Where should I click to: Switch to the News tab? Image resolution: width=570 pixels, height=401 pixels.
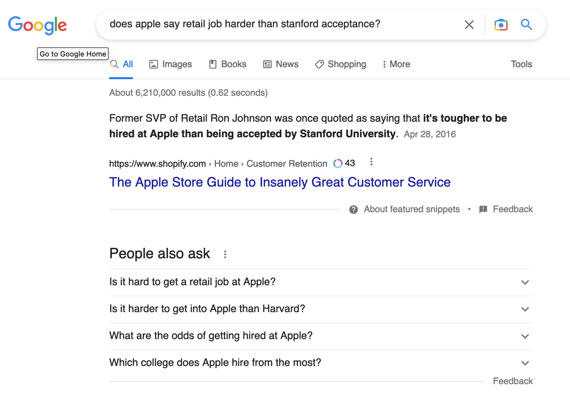click(x=280, y=64)
